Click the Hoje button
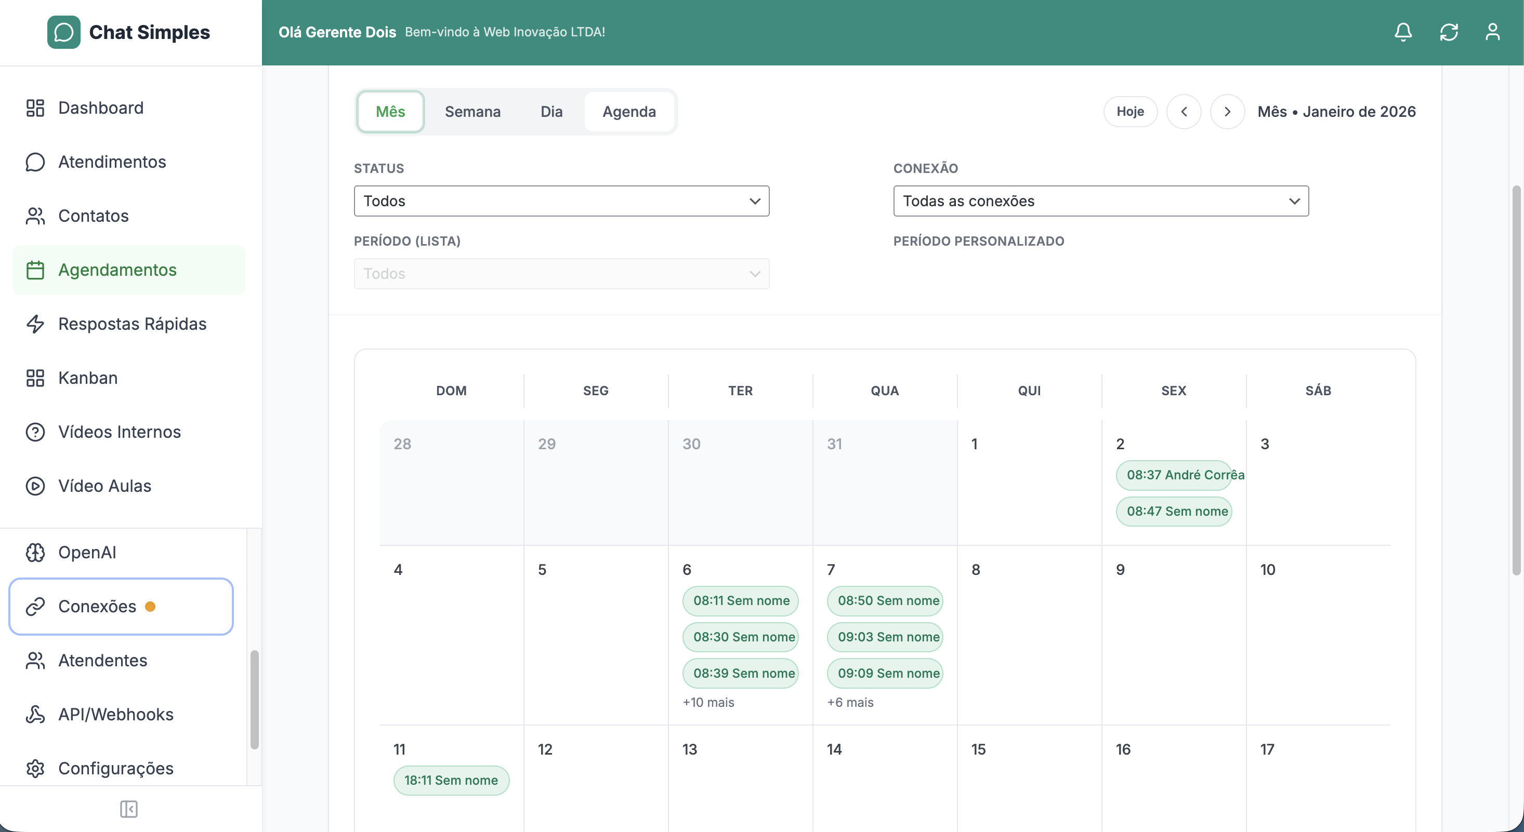The image size is (1524, 832). coord(1130,111)
